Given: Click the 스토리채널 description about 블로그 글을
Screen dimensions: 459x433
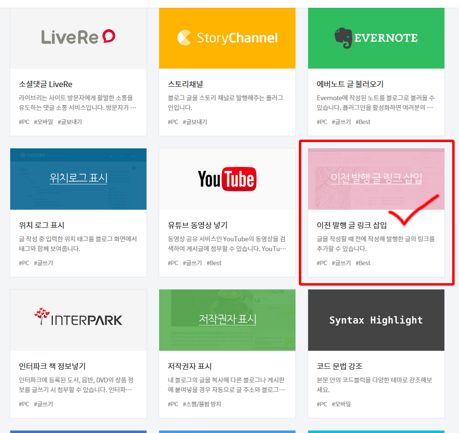Looking at the screenshot, I should click(225, 102).
